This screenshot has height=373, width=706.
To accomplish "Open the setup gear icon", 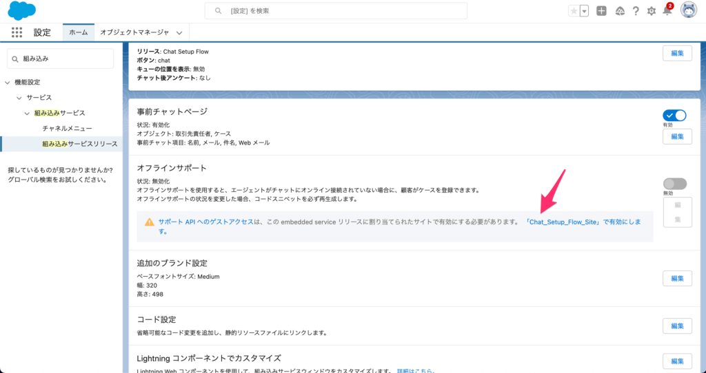I will (652, 11).
